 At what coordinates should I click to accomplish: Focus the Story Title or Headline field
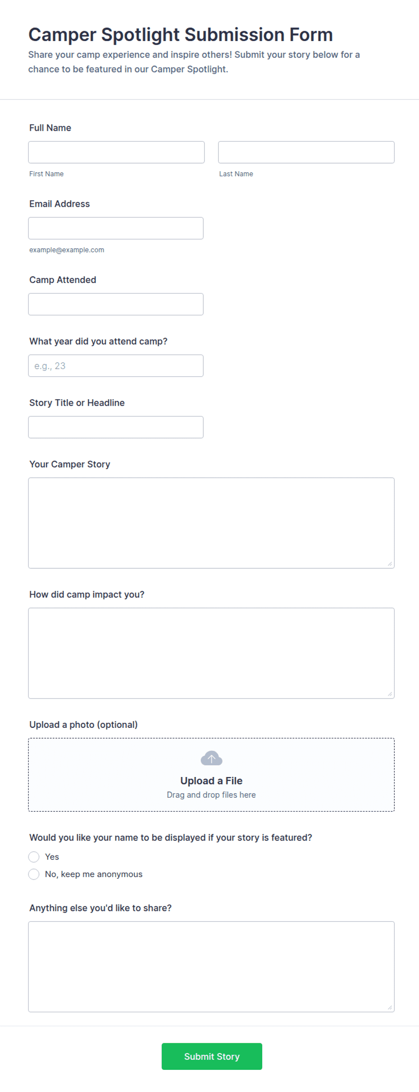[x=116, y=427]
